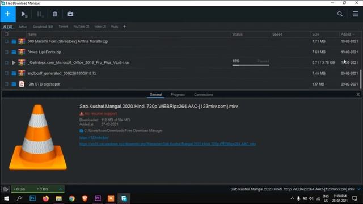Viewport: 363px width, 204px height.
Task: Click the download list vertical scrollbar
Action: (360, 79)
